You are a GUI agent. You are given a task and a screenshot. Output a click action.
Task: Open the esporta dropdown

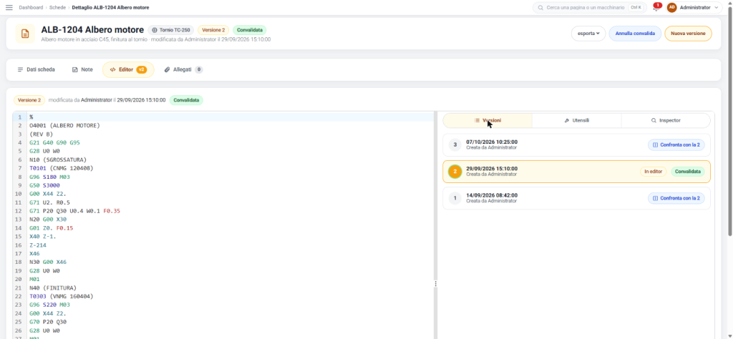click(x=588, y=34)
